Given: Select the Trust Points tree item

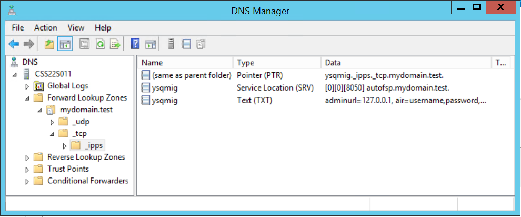Looking at the screenshot, I should 68,169.
